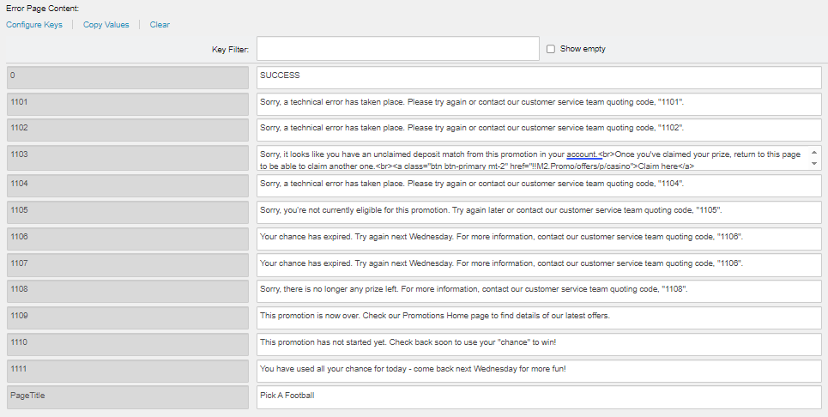Edit the 1110 promotion not started message
This screenshot has width=828, height=417.
539,344
